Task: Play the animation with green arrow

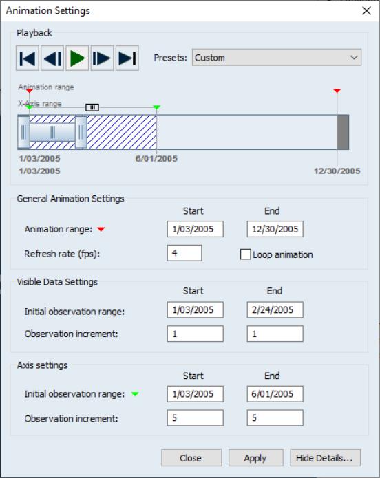Action: coord(77,58)
